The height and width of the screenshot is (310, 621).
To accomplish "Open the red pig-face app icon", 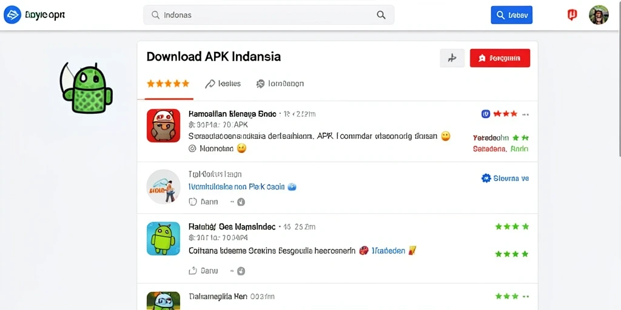I will 163,125.
